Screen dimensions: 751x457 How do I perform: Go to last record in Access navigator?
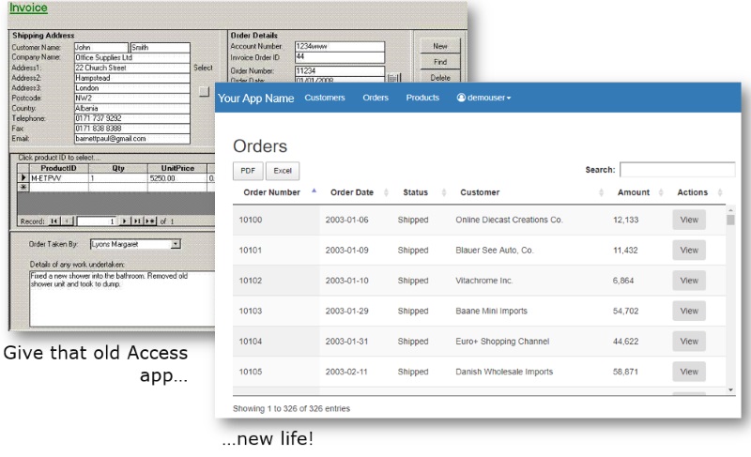tap(137, 221)
